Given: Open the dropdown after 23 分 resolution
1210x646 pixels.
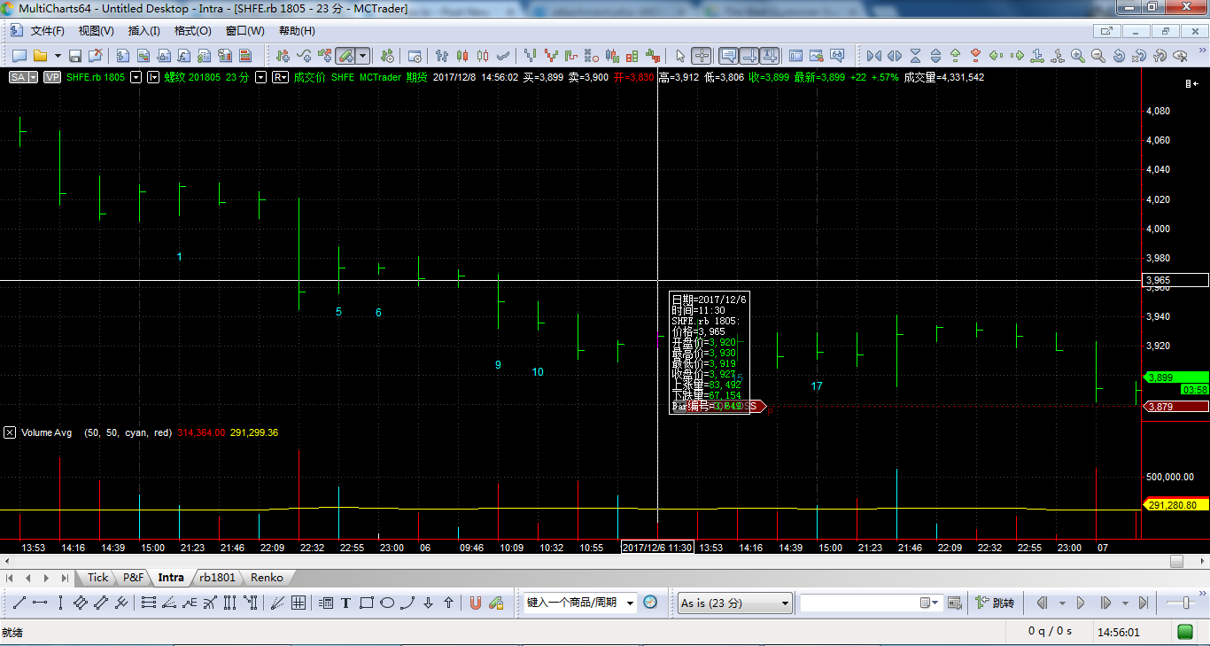Looking at the screenshot, I should click(x=261, y=77).
